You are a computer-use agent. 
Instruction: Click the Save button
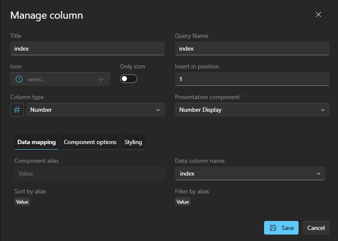tap(281, 228)
